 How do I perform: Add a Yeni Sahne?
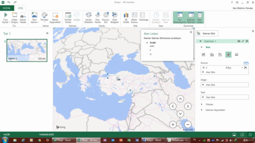point(34,17)
